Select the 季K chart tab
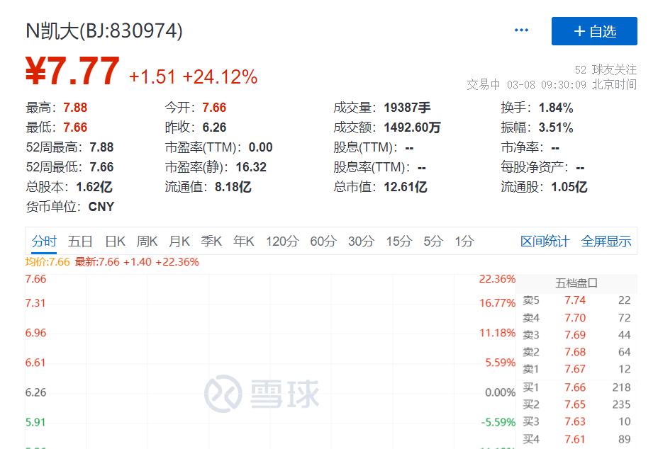This screenshot has width=658, height=449. 211,241
